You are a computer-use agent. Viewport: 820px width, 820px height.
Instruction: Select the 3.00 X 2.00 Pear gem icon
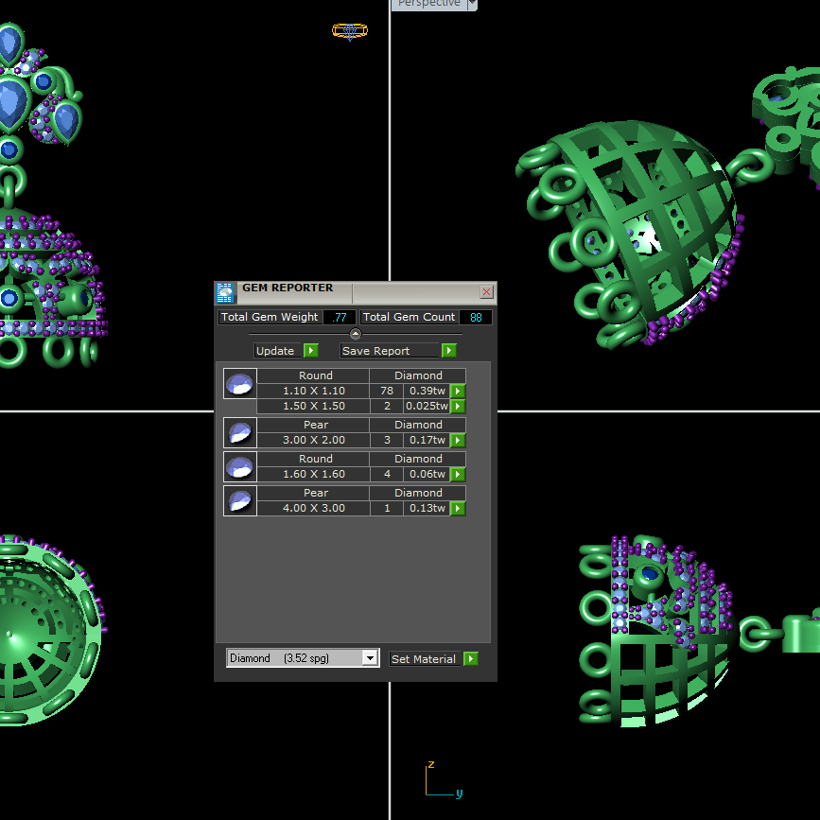(239, 433)
